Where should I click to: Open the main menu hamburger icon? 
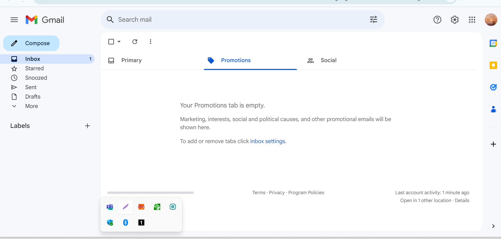coord(14,20)
